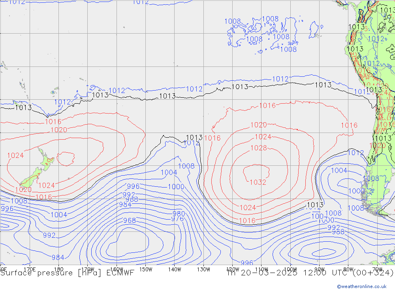The image size is (395, 290).
Task: Click the 100W longitude axis label
Action: (290, 269)
